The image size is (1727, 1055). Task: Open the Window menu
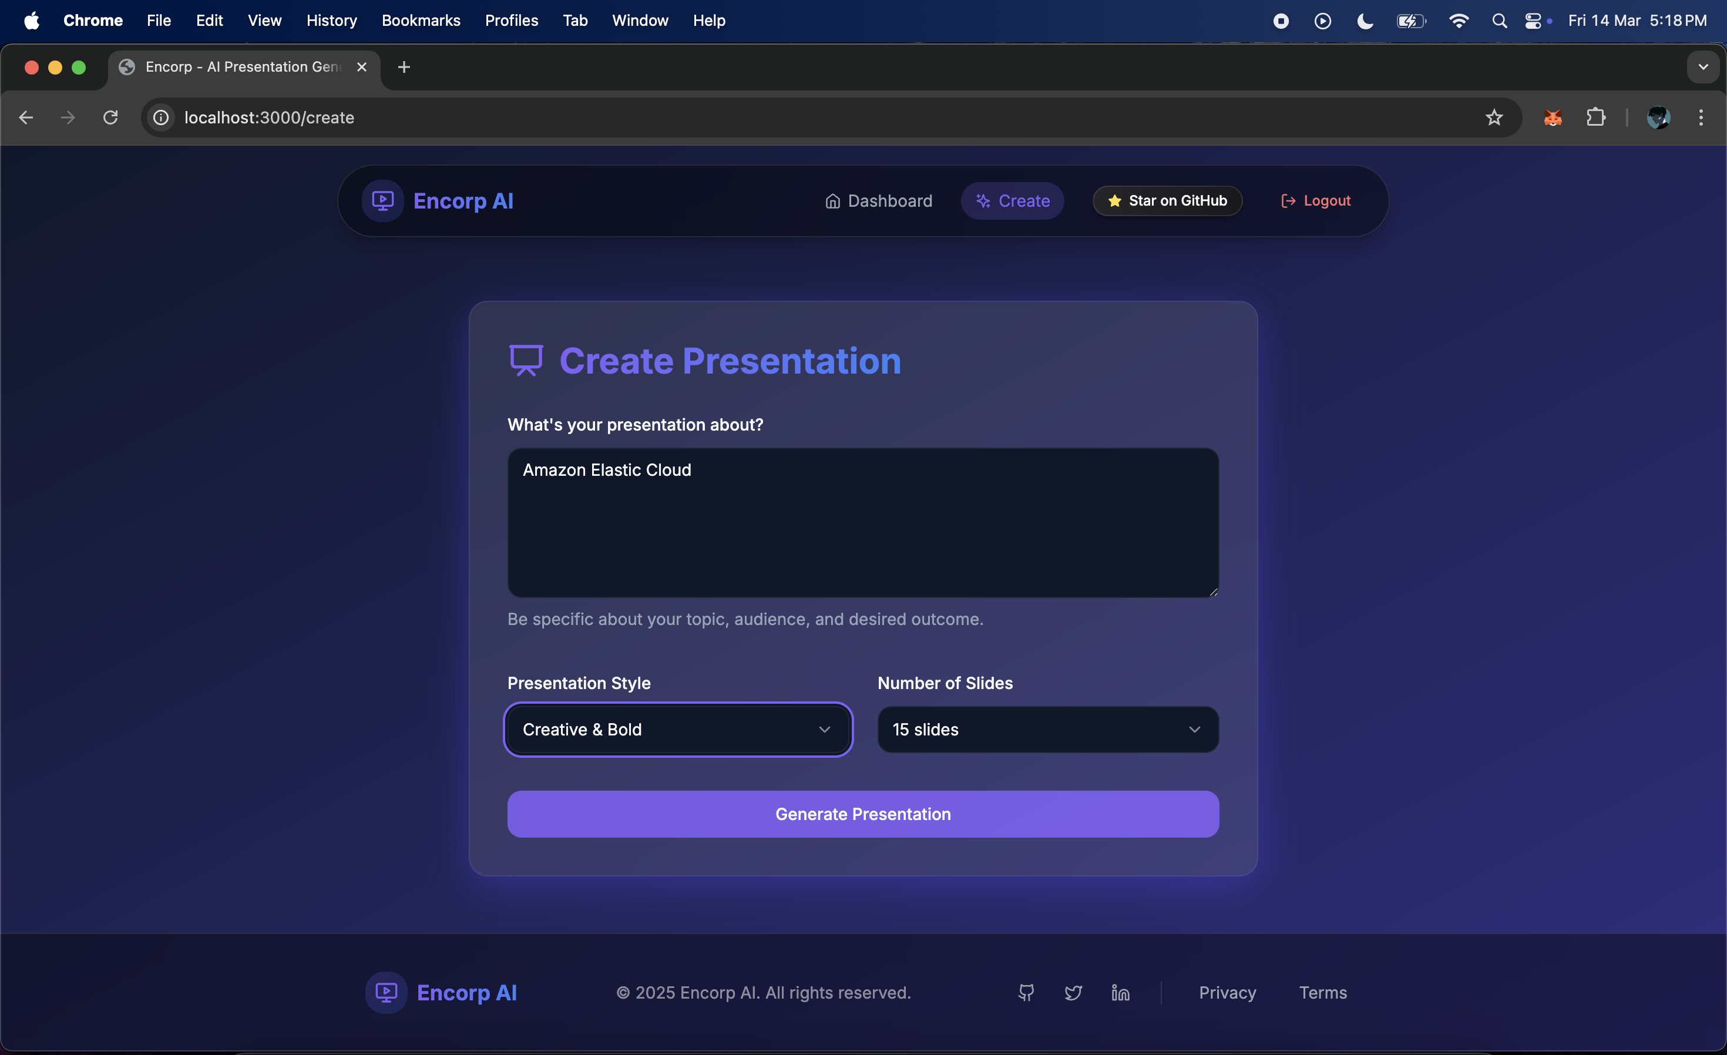pyautogui.click(x=640, y=21)
